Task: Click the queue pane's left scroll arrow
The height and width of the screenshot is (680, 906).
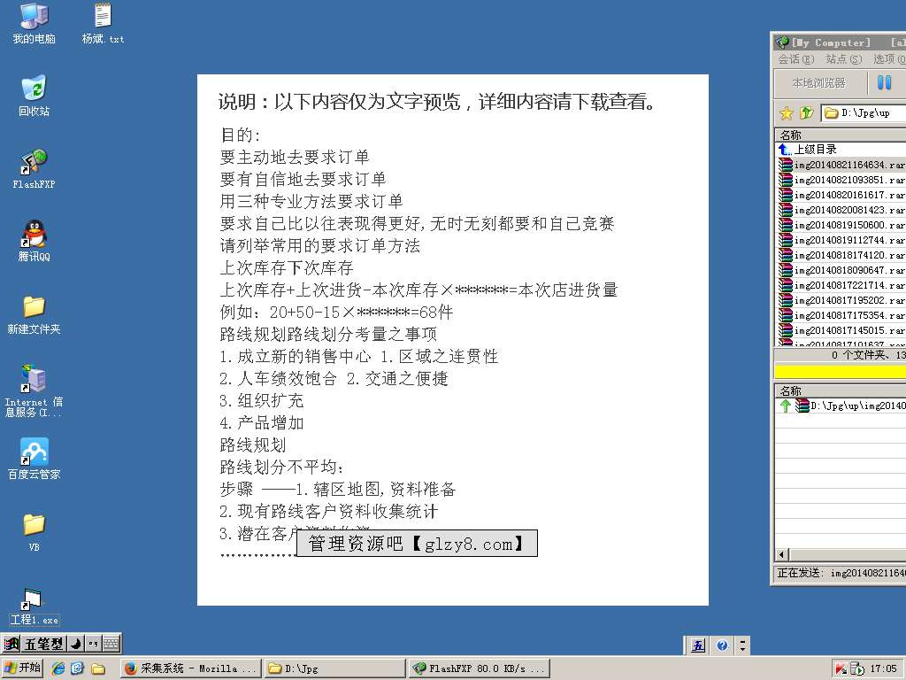Action: (782, 554)
